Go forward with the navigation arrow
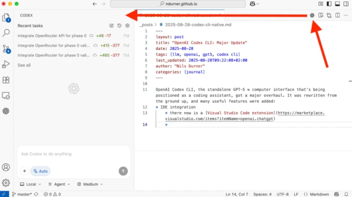 click(103, 4)
